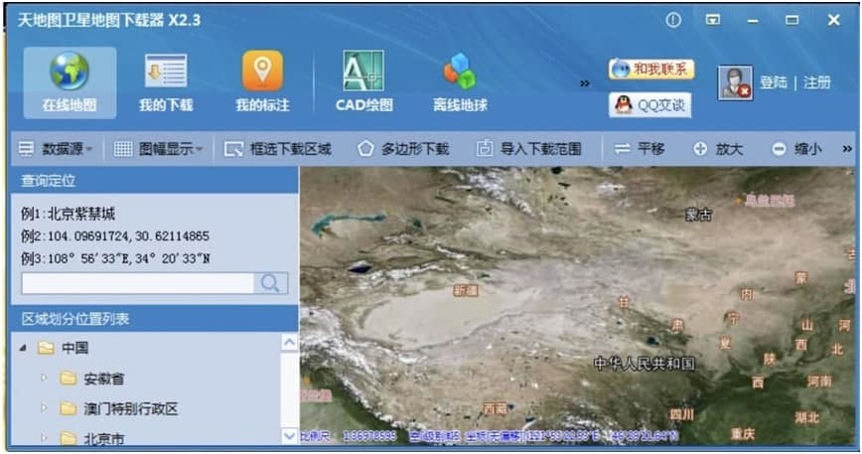
Task: Open 我的下载 downloads list
Action: tap(166, 82)
